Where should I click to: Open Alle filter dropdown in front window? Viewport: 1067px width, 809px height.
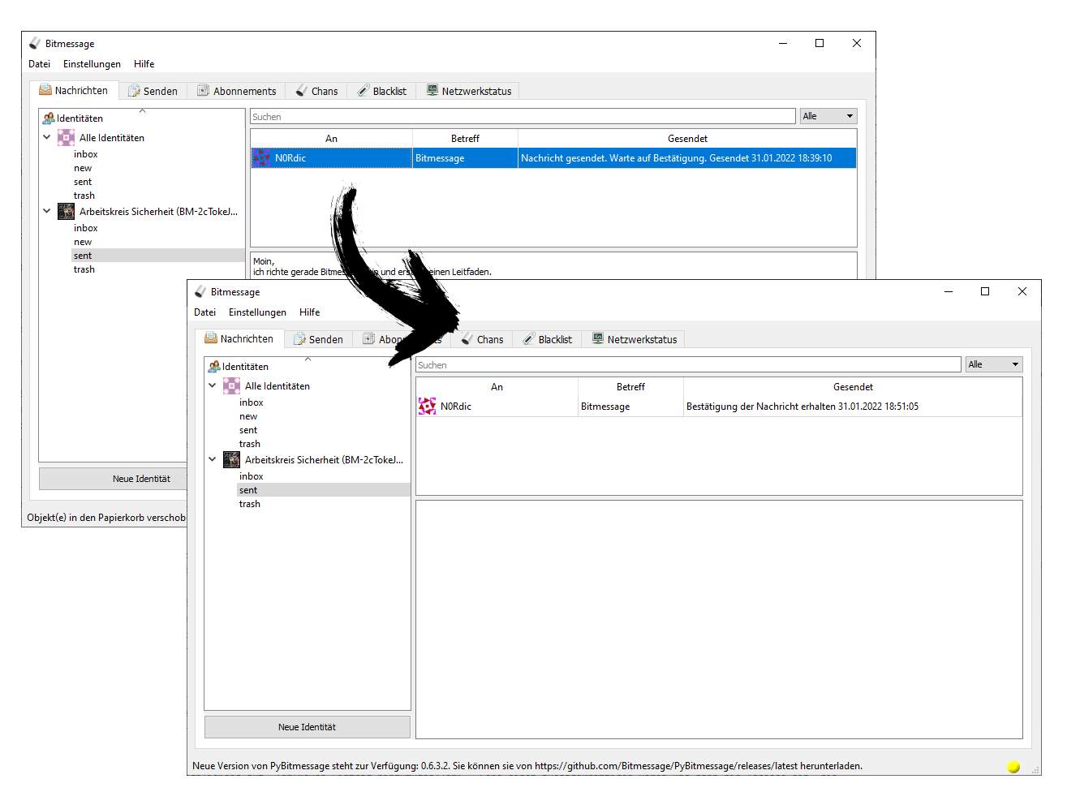[994, 365]
